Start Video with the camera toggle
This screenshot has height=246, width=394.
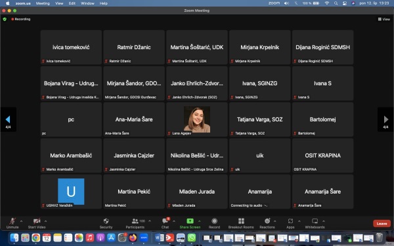pyautogui.click(x=37, y=223)
